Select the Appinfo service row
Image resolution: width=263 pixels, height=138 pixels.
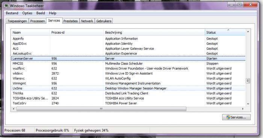pyautogui.click(x=128, y=39)
